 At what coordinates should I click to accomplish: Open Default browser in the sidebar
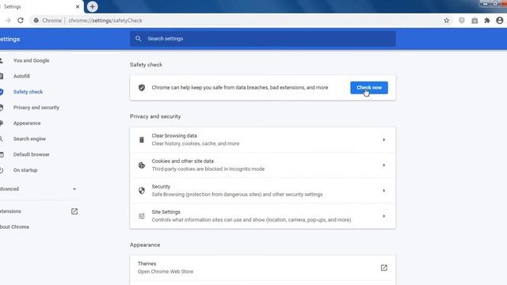pyautogui.click(x=32, y=154)
